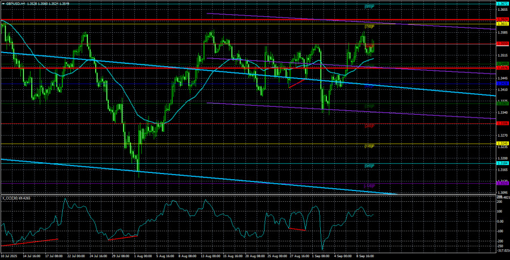Click the red 1.3550 current price tag
The image size is (510, 260).
[x=502, y=43]
